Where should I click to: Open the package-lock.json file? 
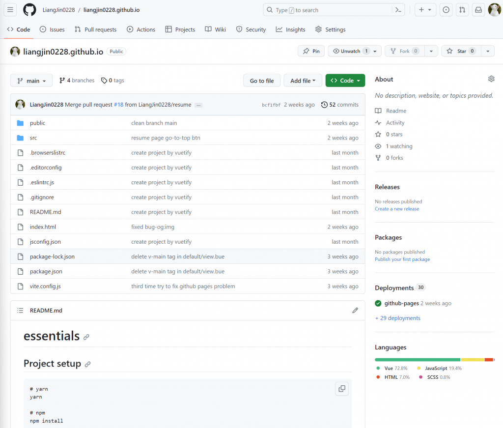click(52, 257)
